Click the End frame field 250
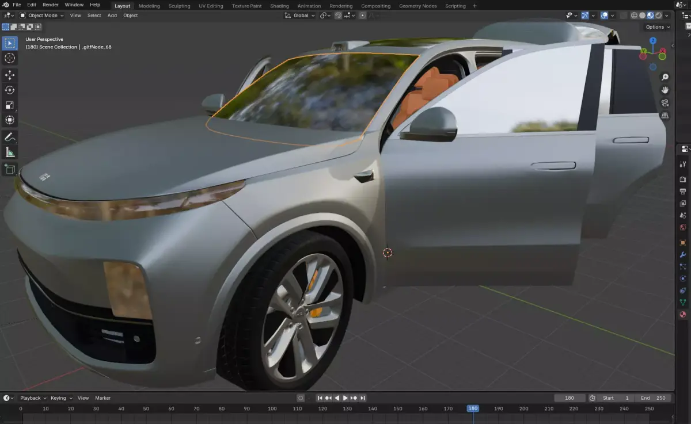The image size is (691, 424). [x=652, y=398]
